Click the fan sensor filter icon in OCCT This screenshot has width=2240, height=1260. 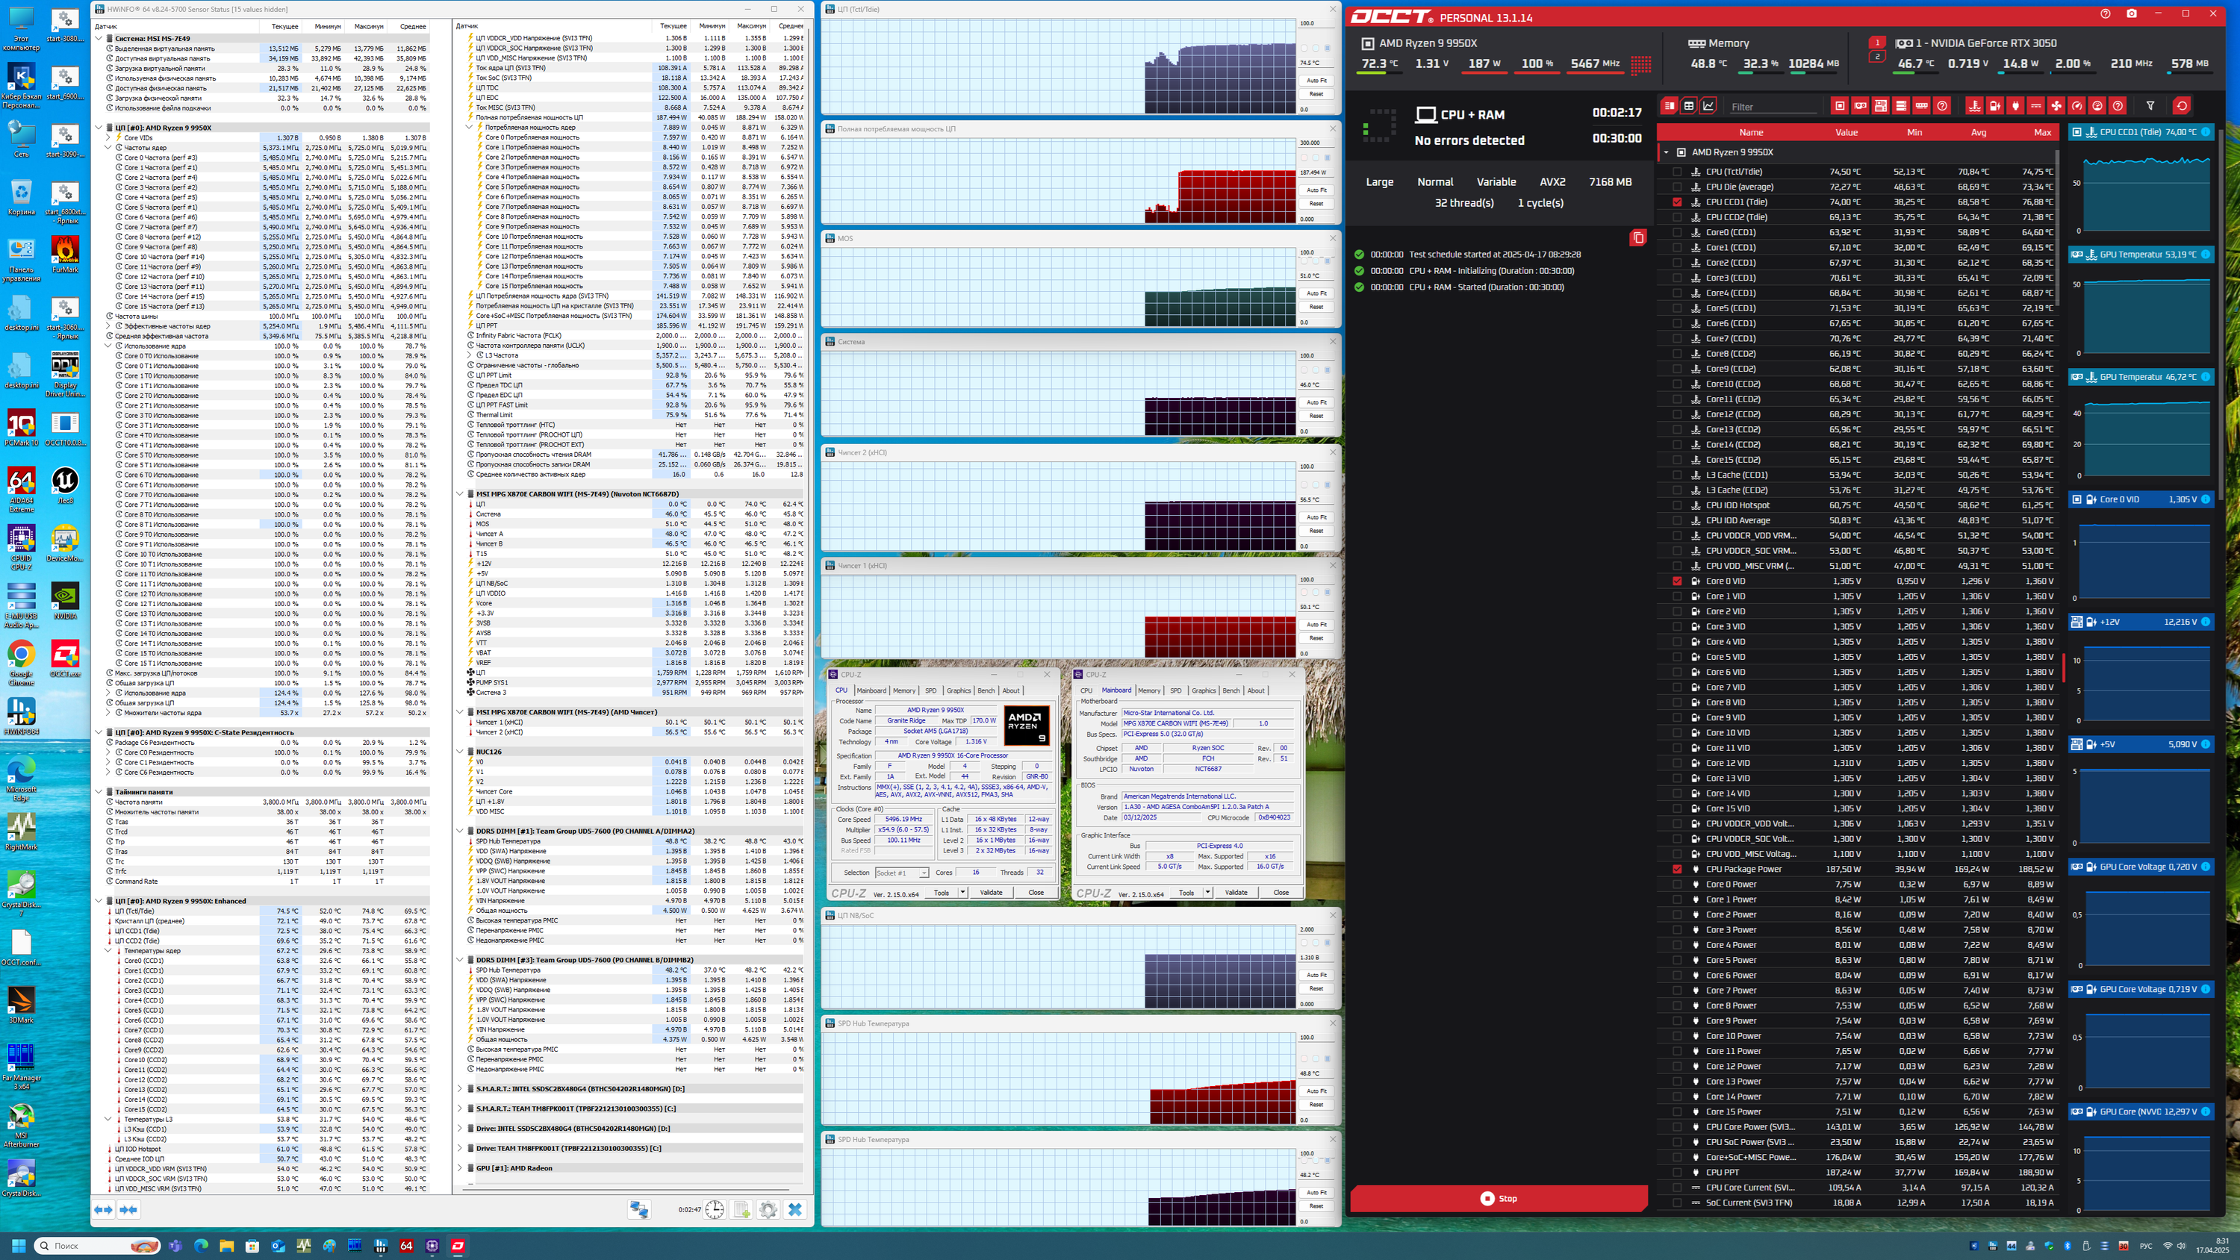coord(2056,106)
